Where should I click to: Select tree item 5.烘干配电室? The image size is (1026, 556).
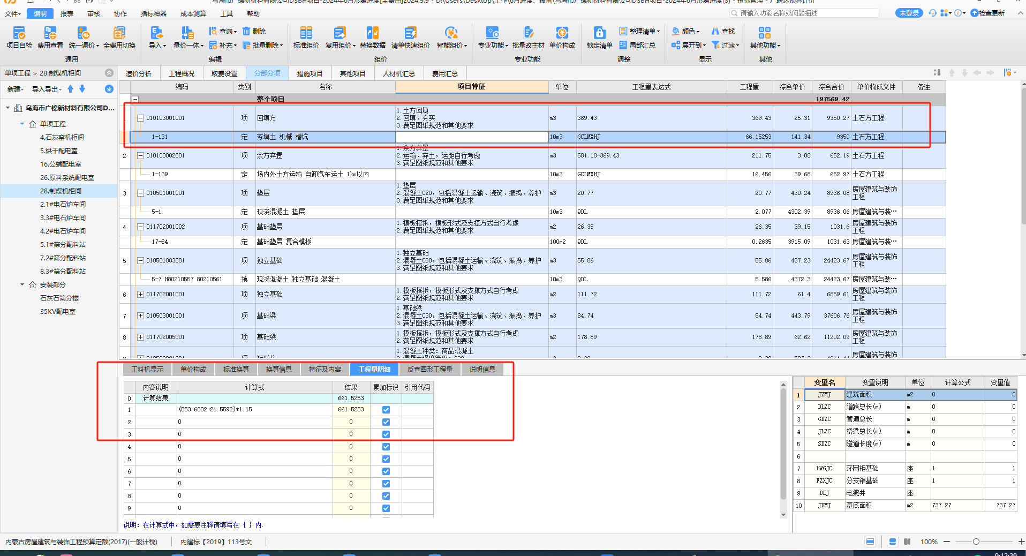click(x=59, y=151)
